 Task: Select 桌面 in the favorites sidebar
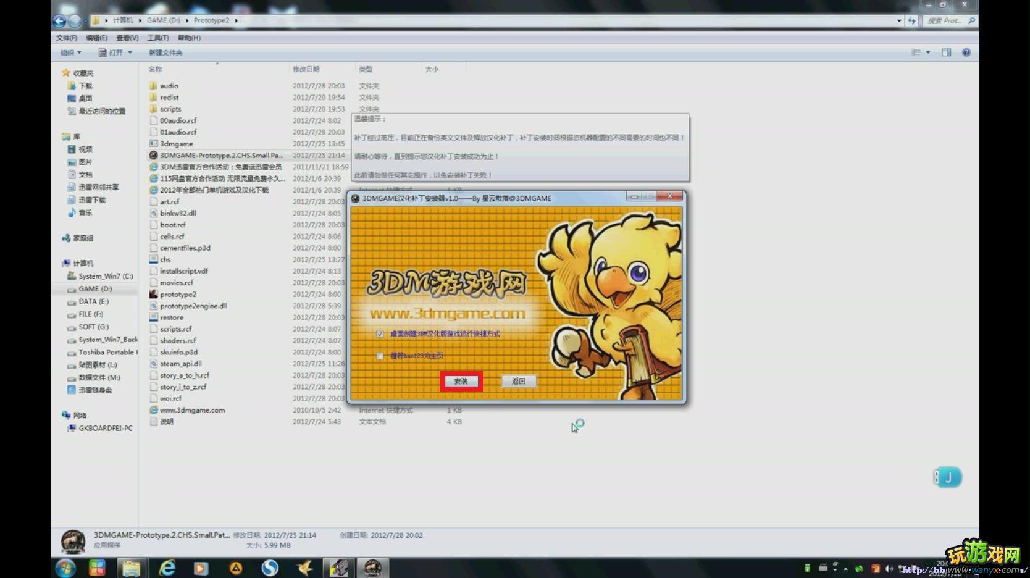tap(85, 98)
